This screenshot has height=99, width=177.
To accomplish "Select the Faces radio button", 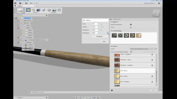I will [131, 27].
